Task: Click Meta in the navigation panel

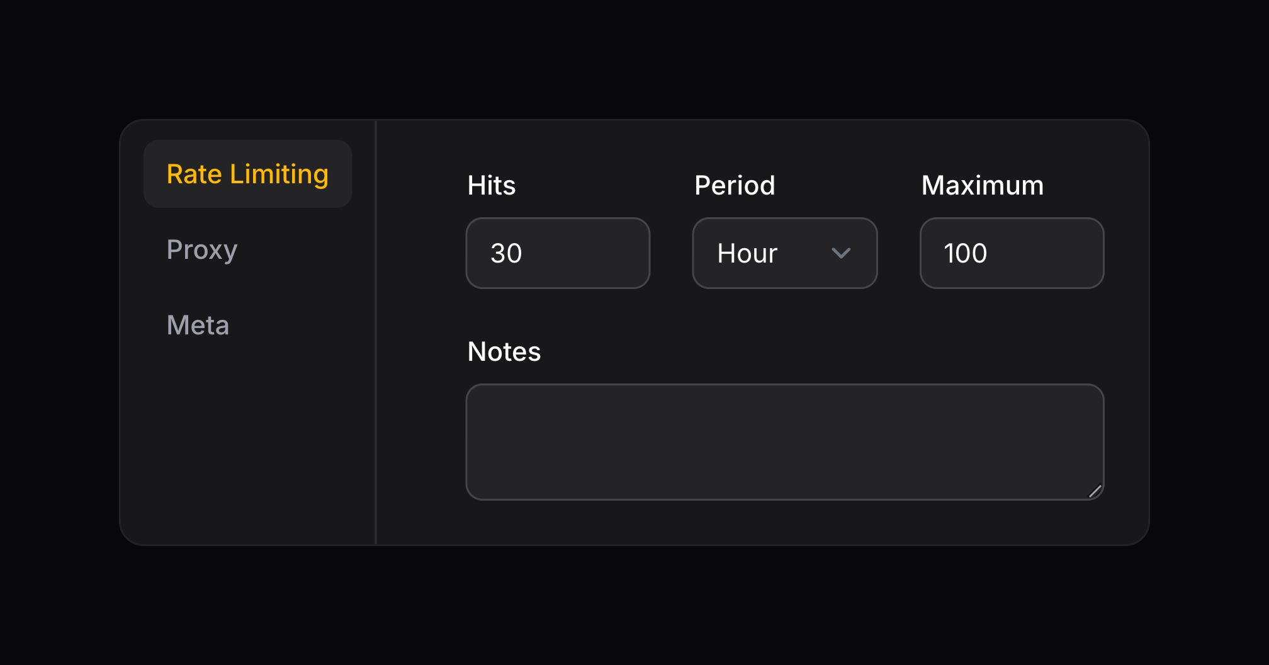Action: click(198, 325)
